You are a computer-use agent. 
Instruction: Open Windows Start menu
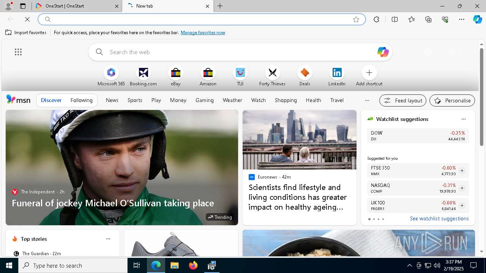pos(9,265)
